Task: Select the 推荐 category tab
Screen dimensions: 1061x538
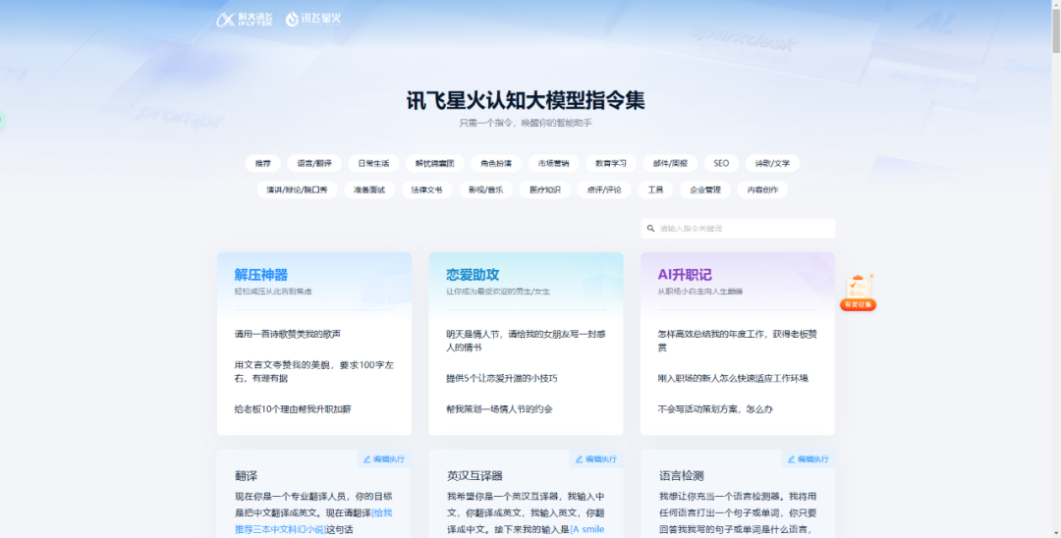Action: [x=262, y=163]
